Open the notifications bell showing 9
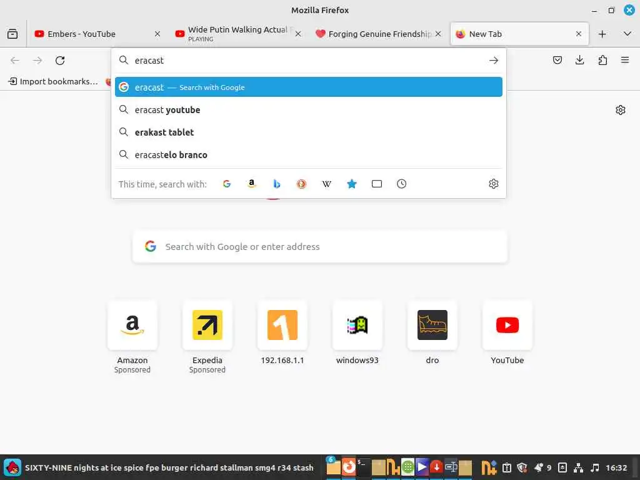This screenshot has height=480, width=640. point(543,467)
